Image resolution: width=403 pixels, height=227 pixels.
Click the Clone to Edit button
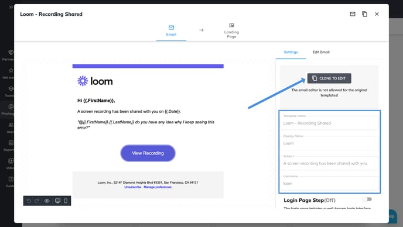coord(329,78)
